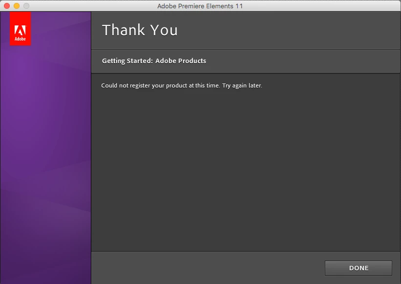Screen dimensions: 401x284
Task: Select 'Could not register your product' message
Action: tap(182, 86)
